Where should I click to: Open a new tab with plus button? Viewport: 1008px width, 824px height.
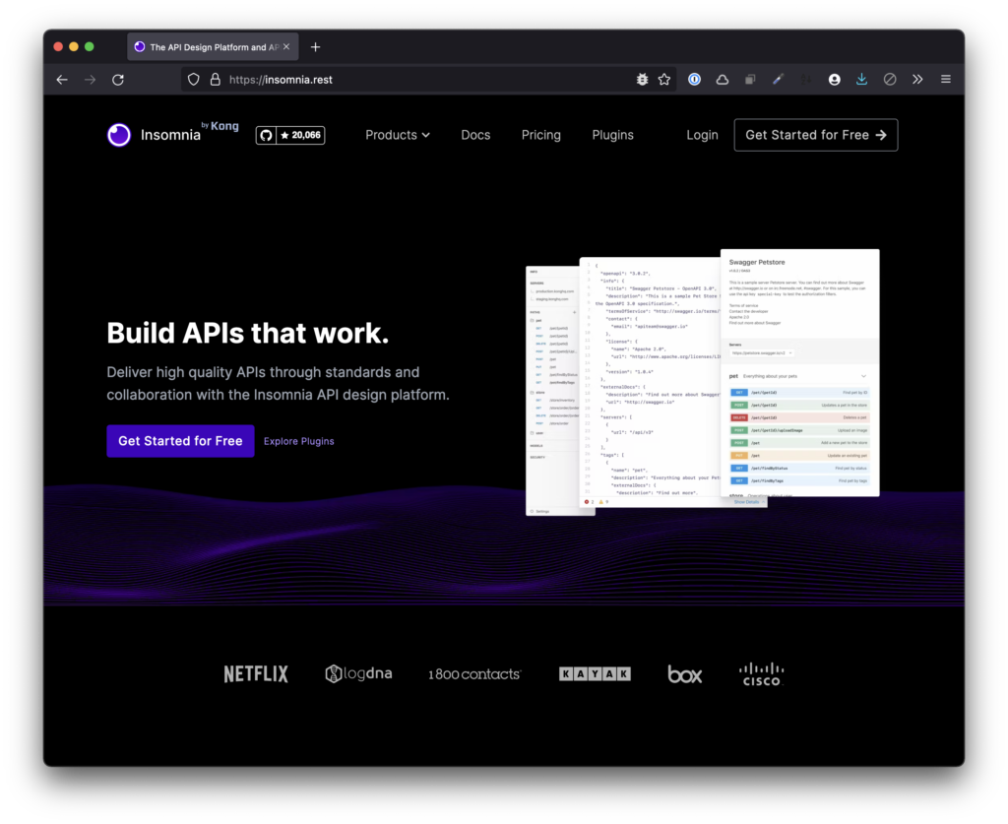[315, 47]
